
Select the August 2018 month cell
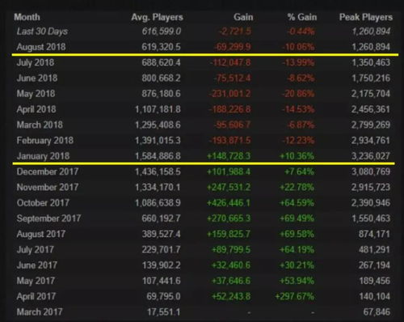[41, 47]
